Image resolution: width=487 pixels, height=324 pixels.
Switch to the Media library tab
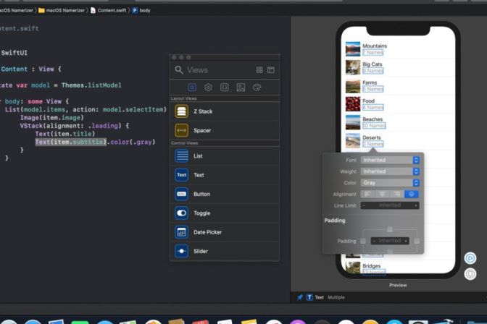240,87
